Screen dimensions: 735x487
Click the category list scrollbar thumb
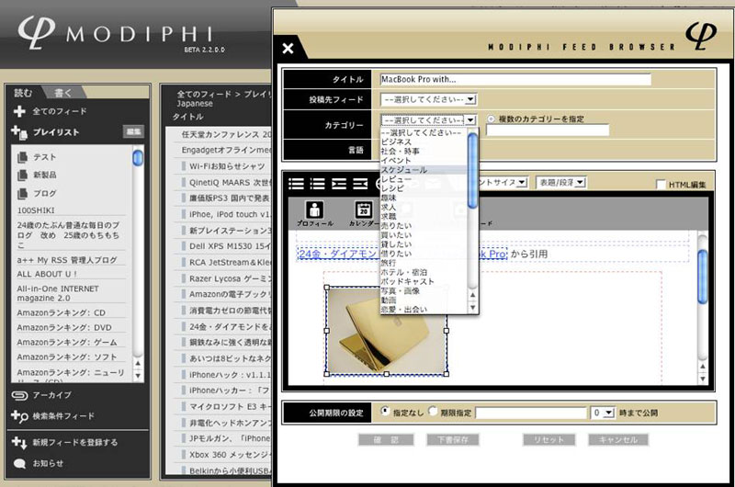pos(472,170)
